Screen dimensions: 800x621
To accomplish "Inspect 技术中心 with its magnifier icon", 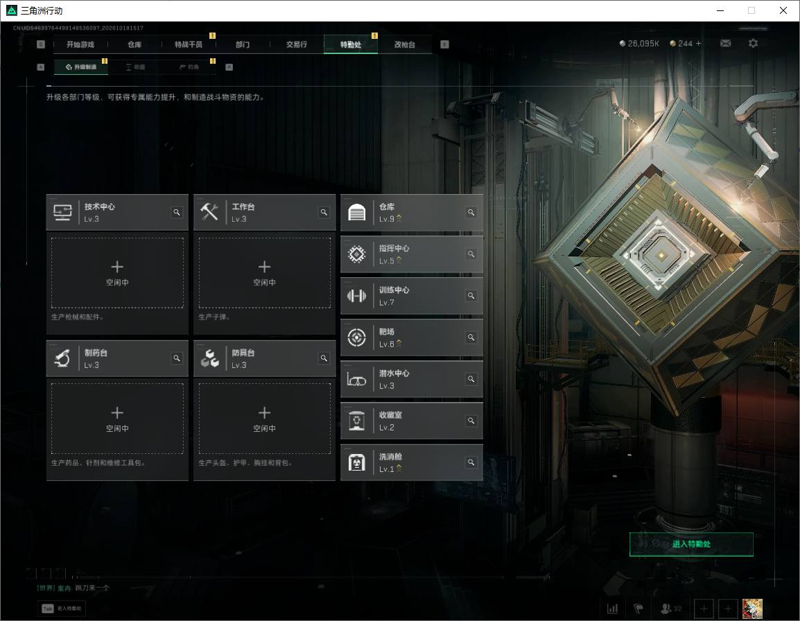I will [x=177, y=212].
